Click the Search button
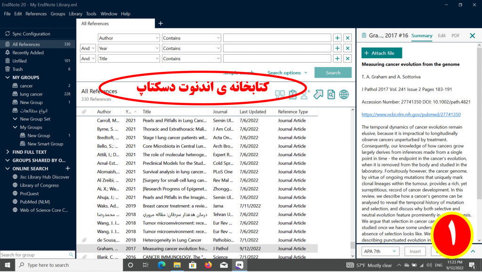 pyautogui.click(x=333, y=72)
